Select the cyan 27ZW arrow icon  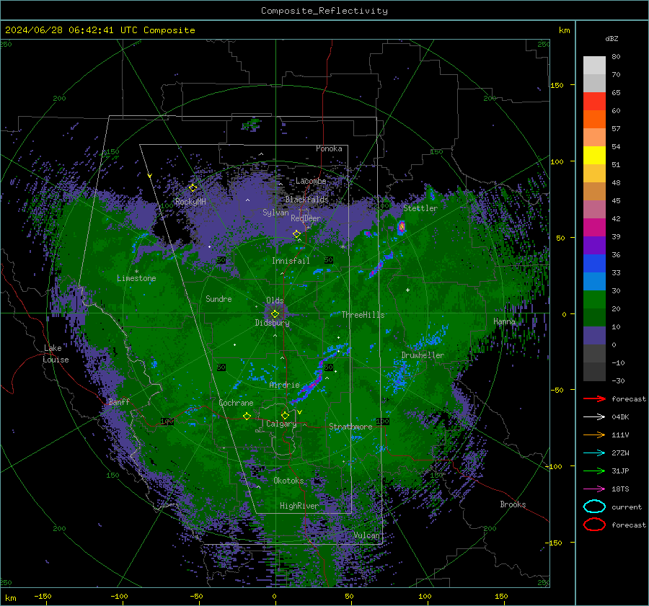point(594,453)
